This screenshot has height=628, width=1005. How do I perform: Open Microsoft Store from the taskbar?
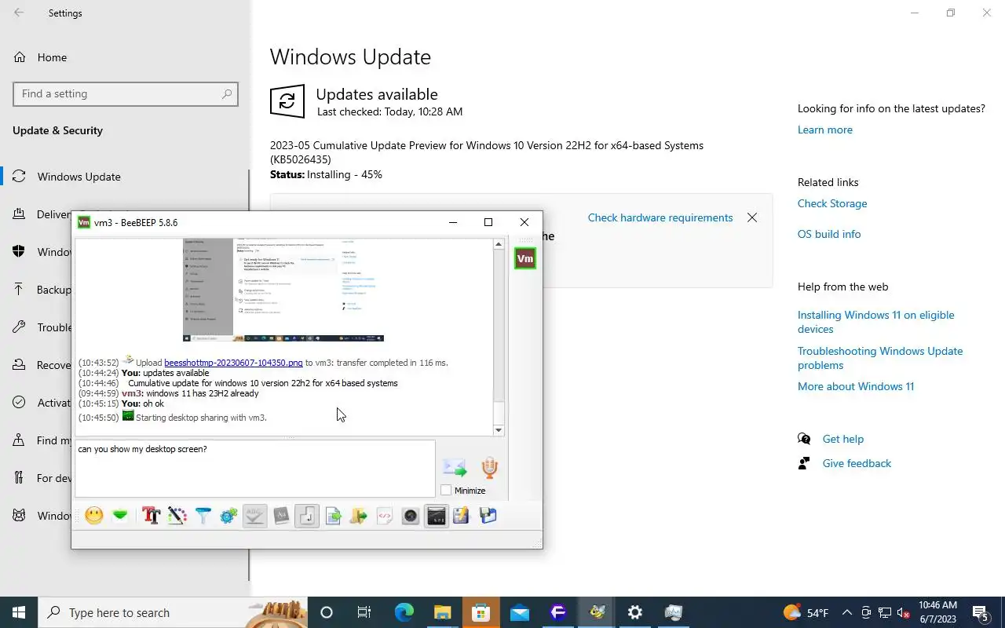[x=481, y=612]
